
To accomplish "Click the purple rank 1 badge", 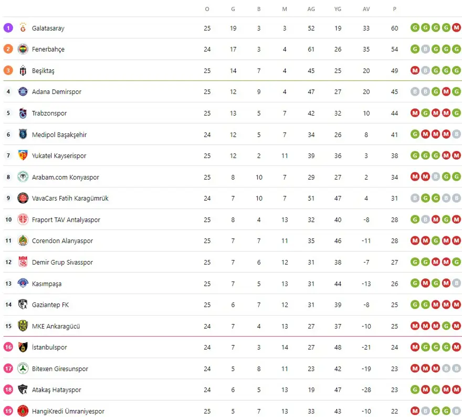I will click(8, 28).
